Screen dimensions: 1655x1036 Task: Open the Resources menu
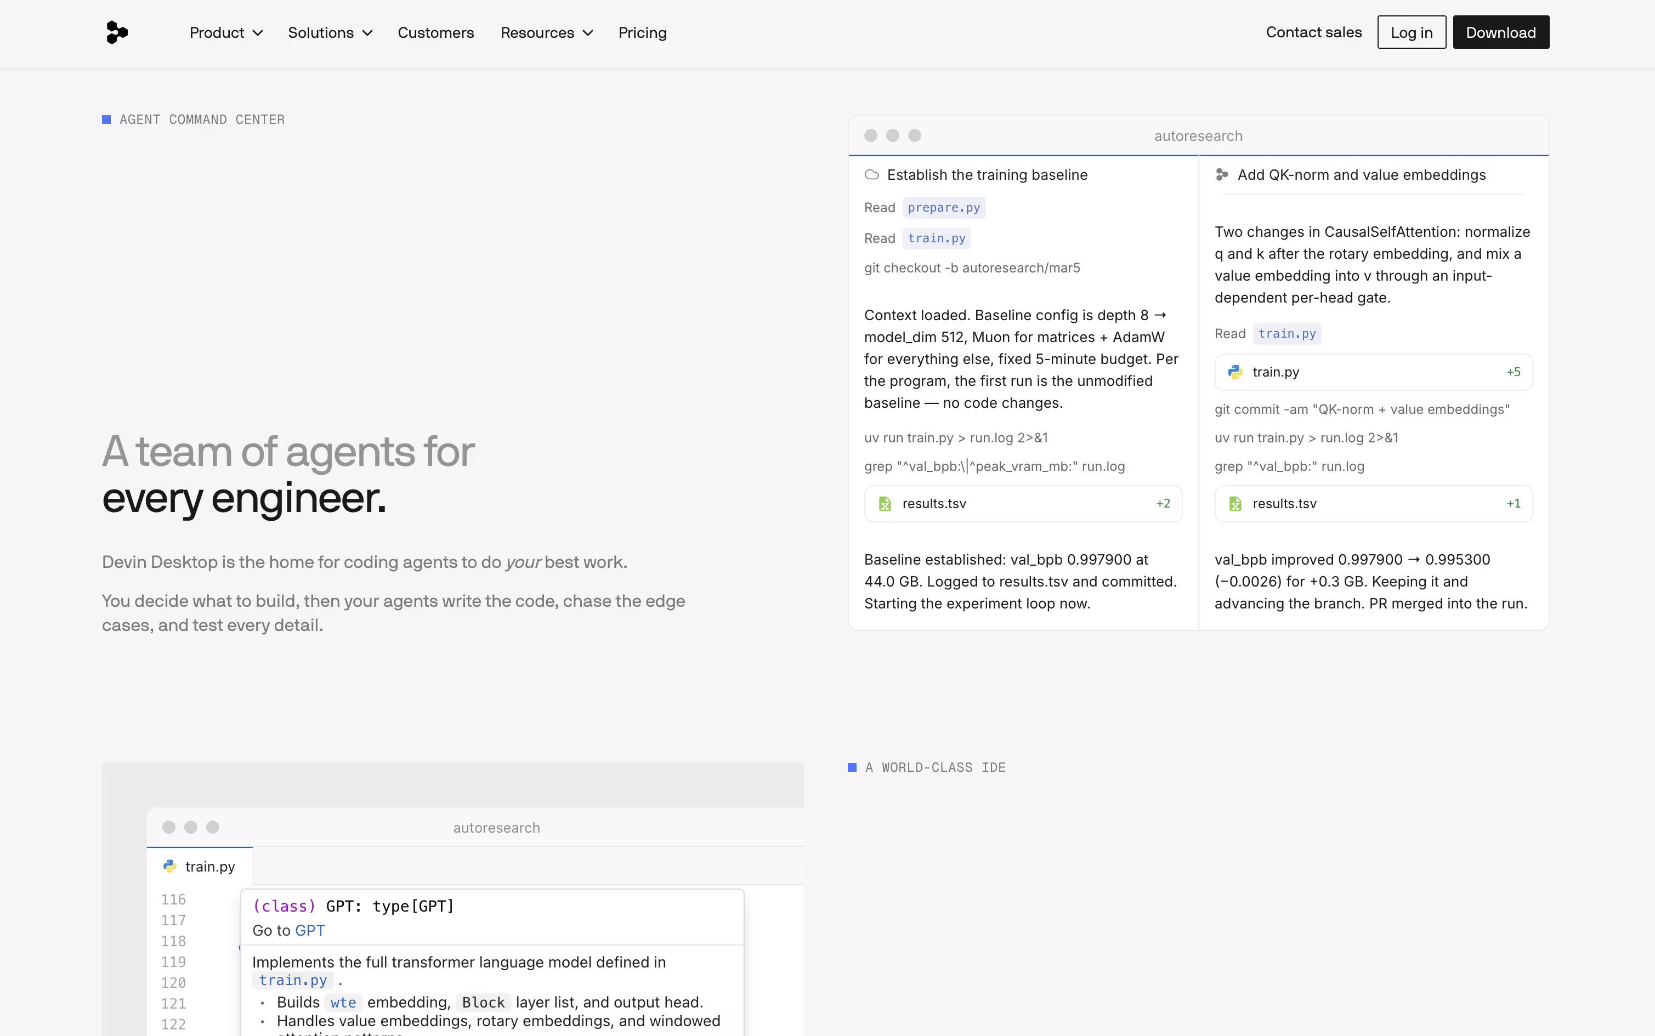tap(547, 33)
